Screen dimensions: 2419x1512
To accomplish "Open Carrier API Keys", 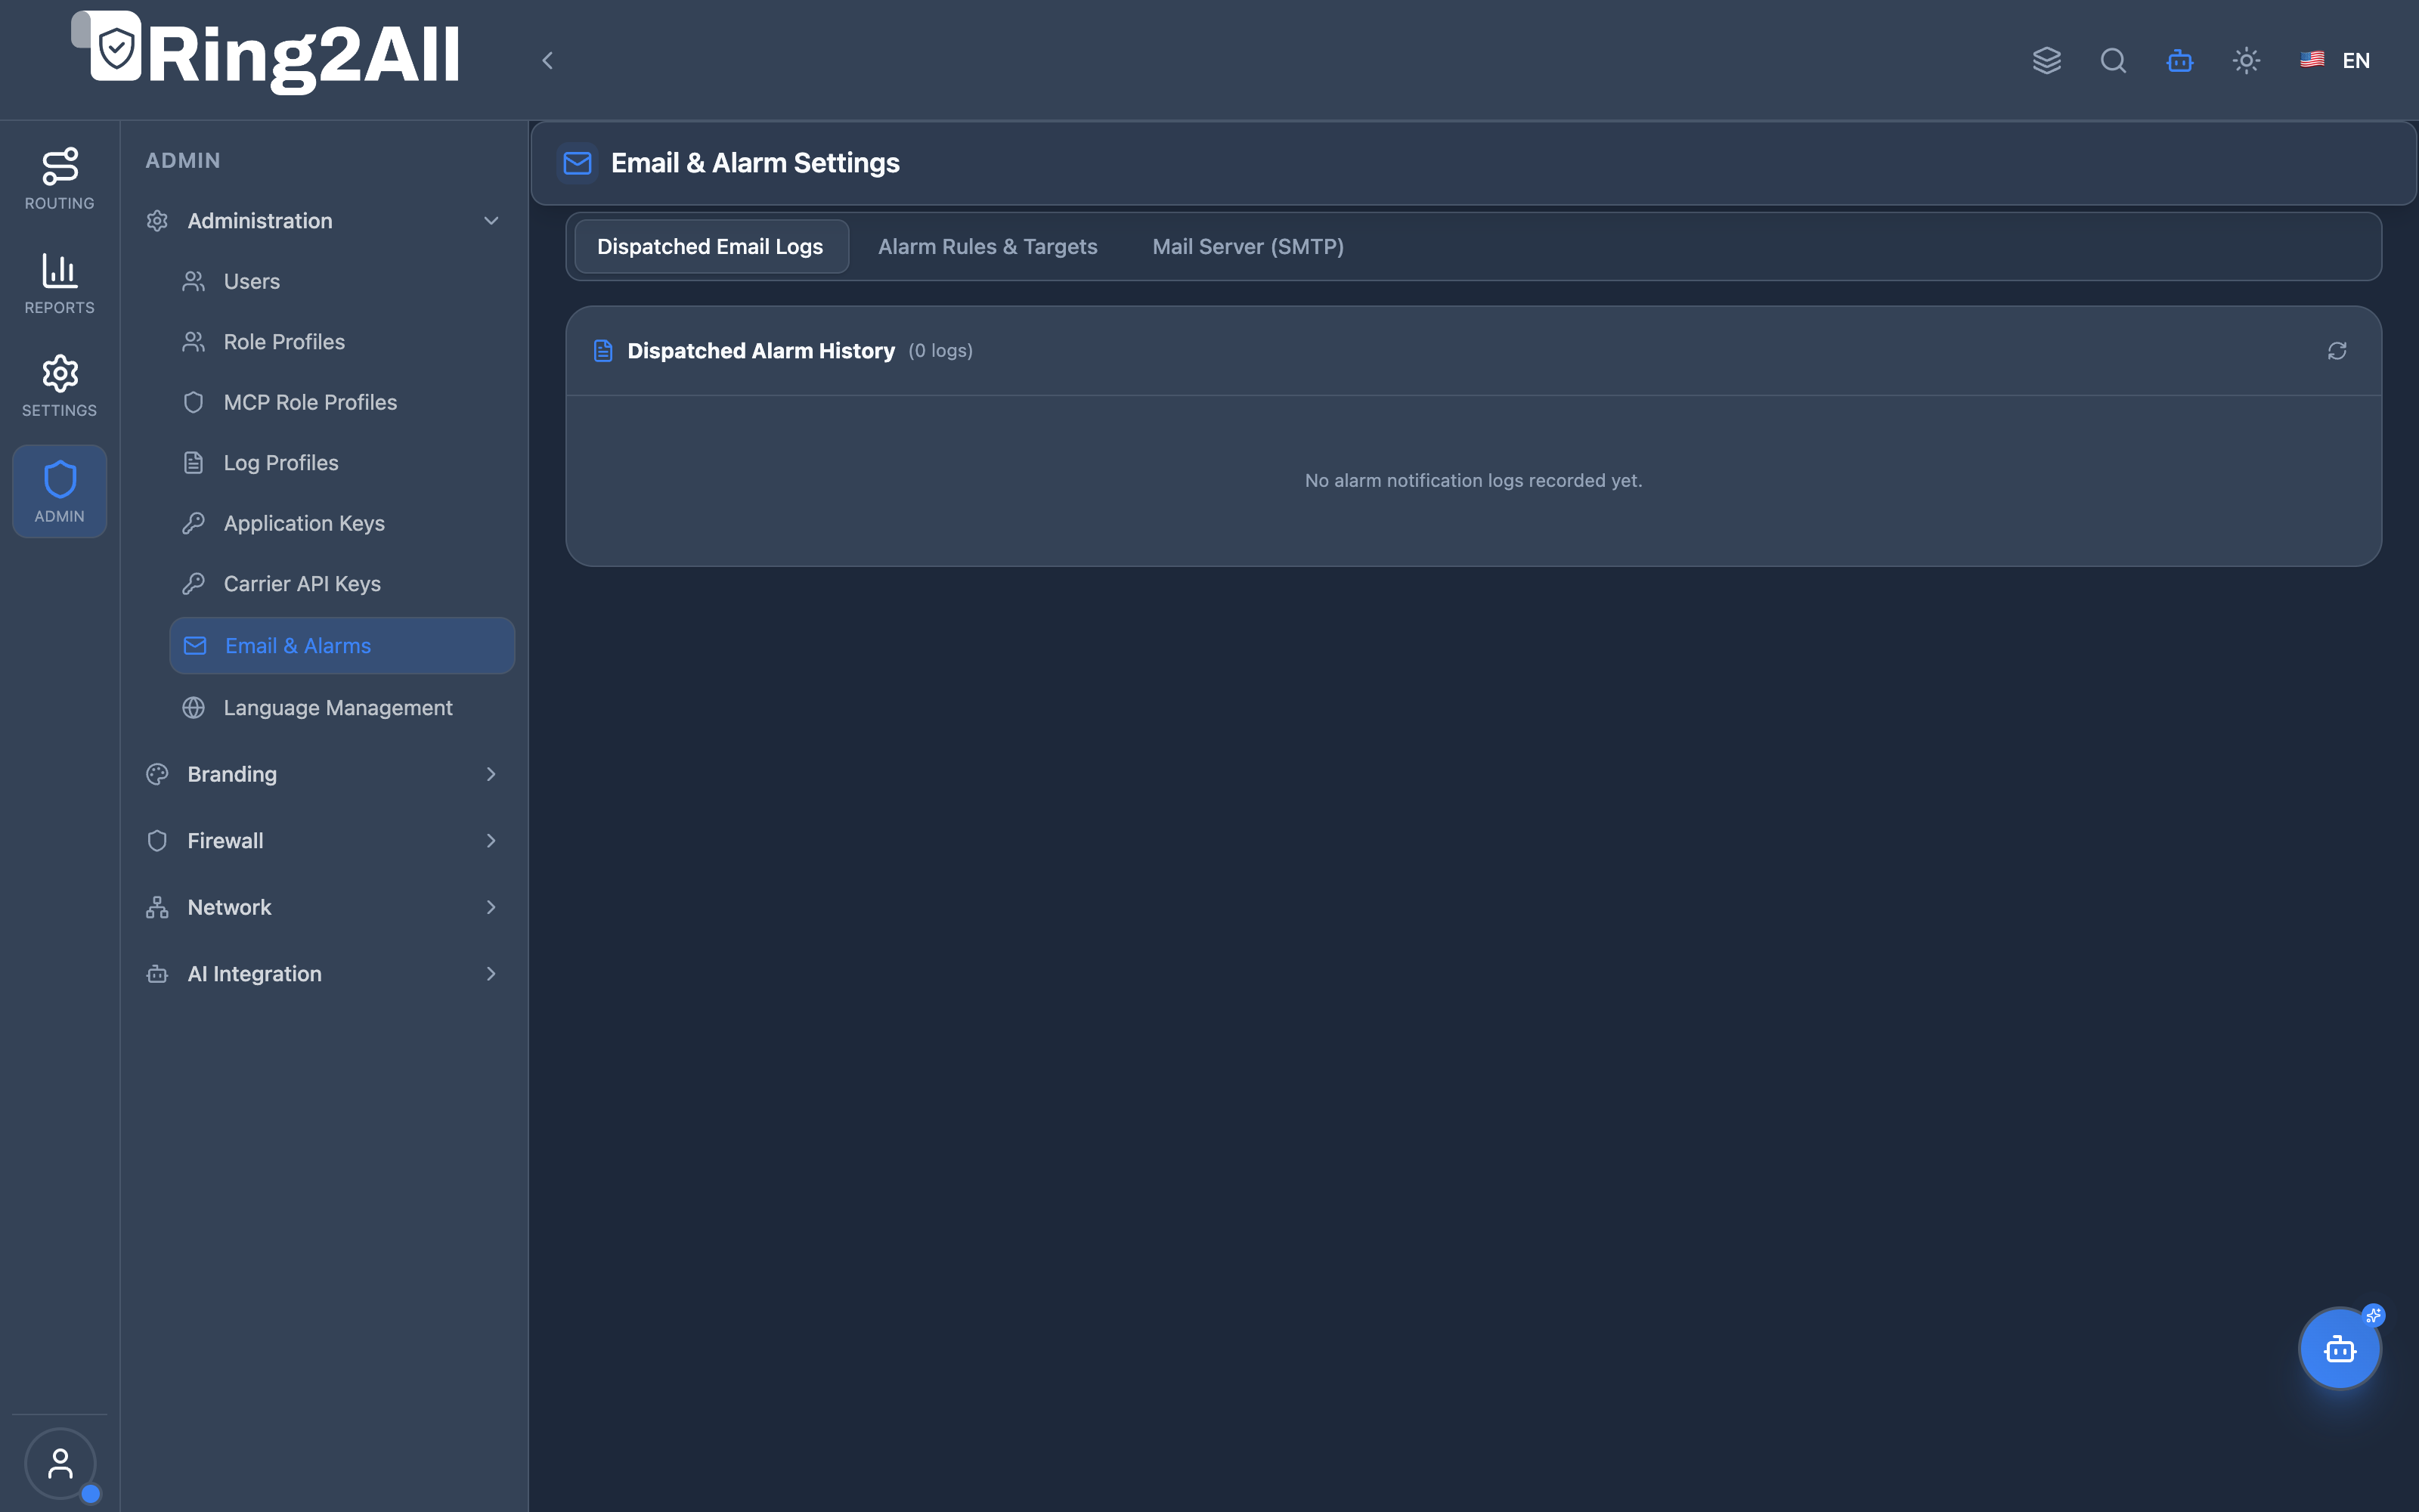I will click(342, 584).
